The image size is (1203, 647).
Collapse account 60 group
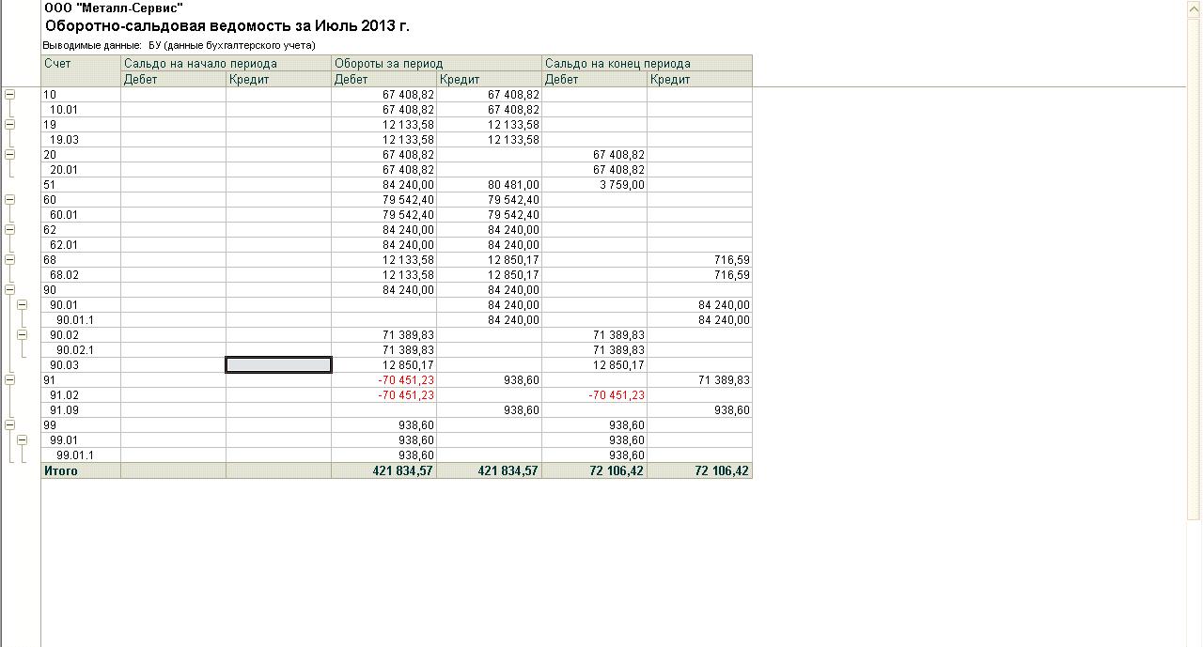(x=10, y=199)
